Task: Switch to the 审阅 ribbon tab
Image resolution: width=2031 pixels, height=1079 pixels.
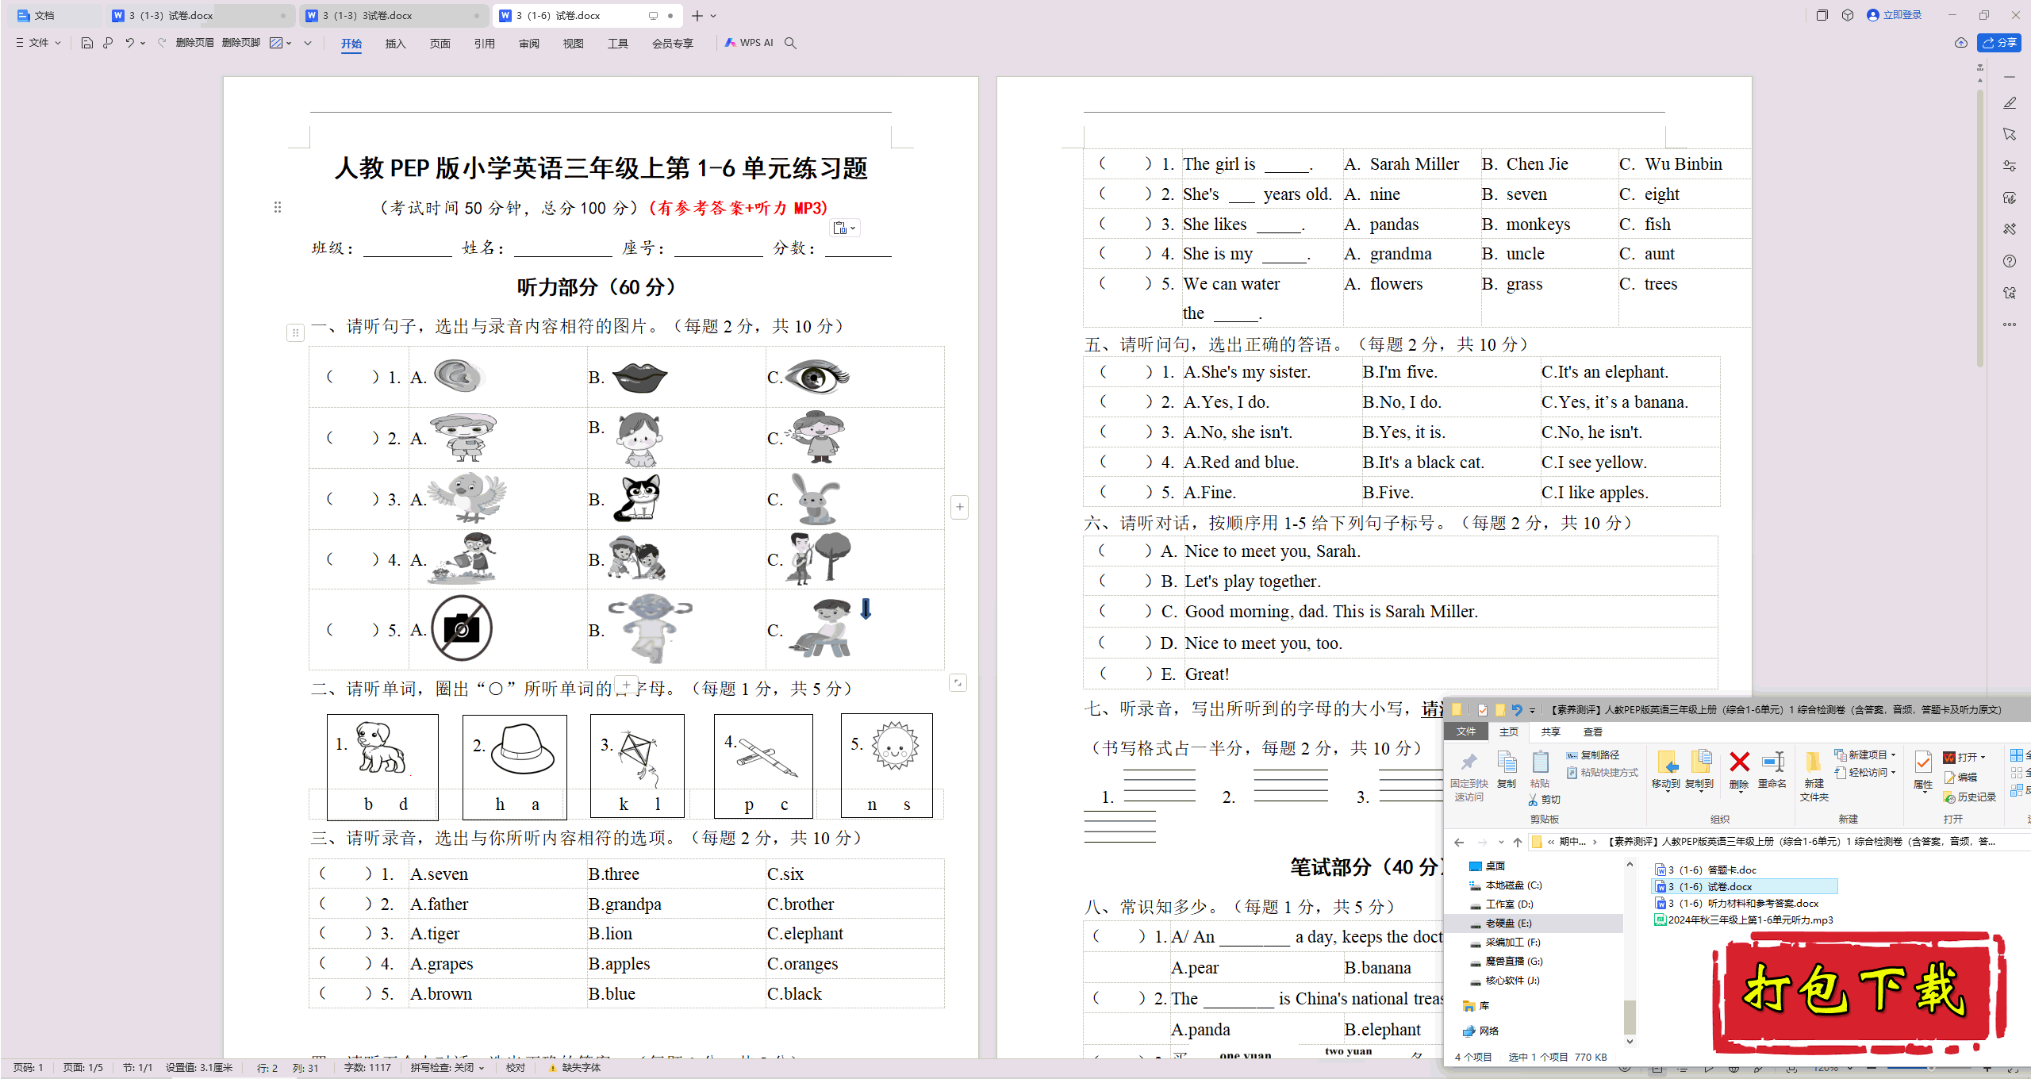Action: pyautogui.click(x=528, y=43)
